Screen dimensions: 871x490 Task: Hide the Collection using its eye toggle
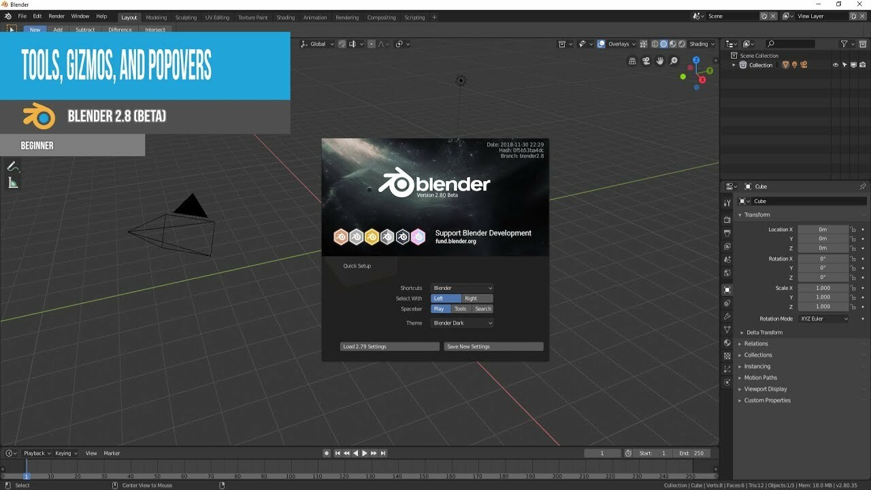tap(836, 65)
